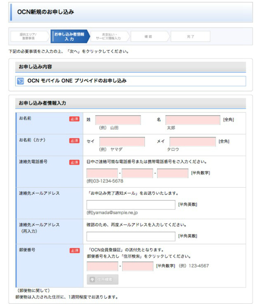Click the first phone number segment field
The height and width of the screenshot is (304, 264).
(102, 173)
